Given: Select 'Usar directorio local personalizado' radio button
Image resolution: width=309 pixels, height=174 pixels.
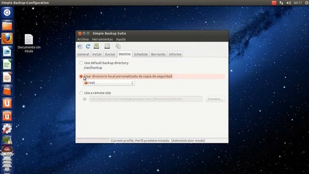Looking at the screenshot, I should [x=81, y=76].
